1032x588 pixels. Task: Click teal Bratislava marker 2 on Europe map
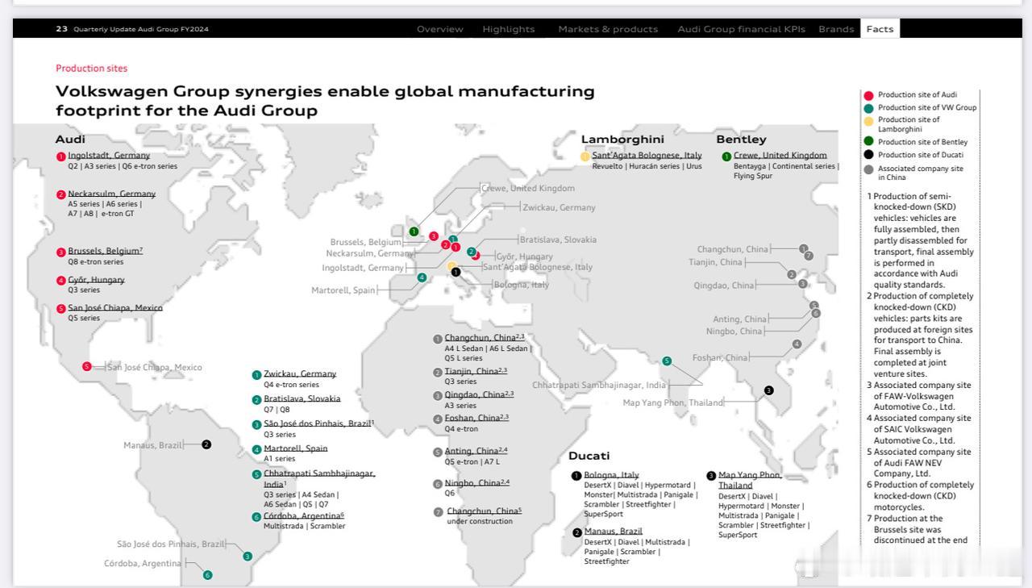click(x=472, y=252)
